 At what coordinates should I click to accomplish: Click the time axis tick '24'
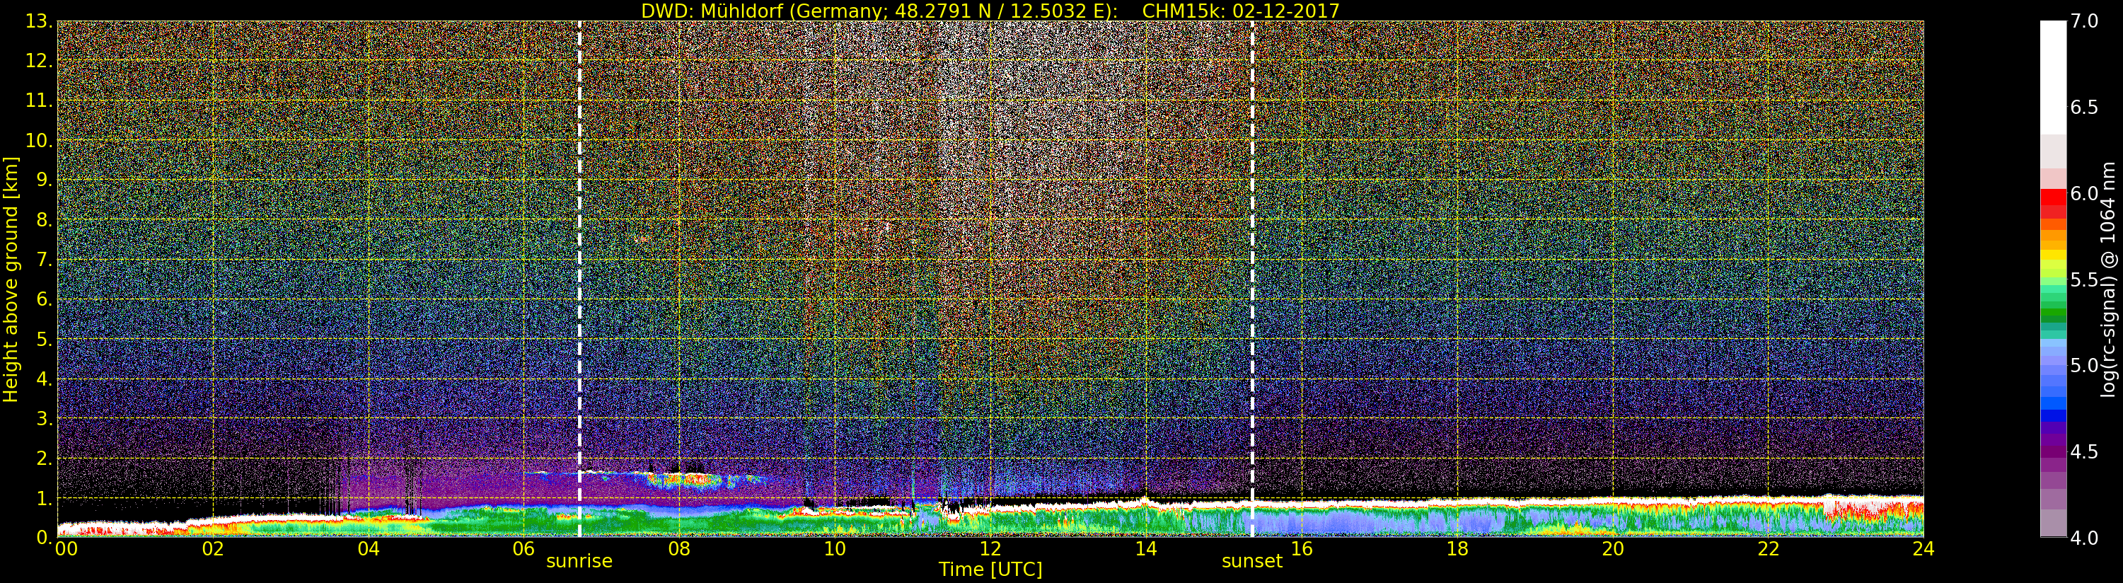[1923, 548]
